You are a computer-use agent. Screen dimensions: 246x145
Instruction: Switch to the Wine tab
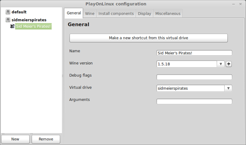point(90,14)
